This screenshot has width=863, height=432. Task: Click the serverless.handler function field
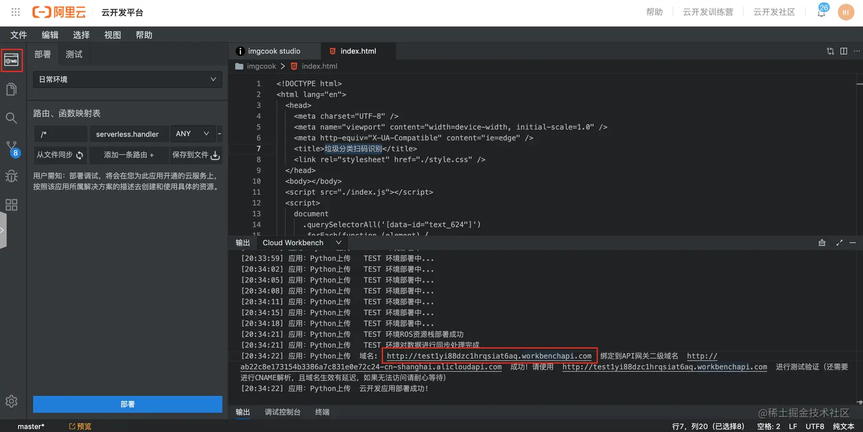click(x=129, y=134)
